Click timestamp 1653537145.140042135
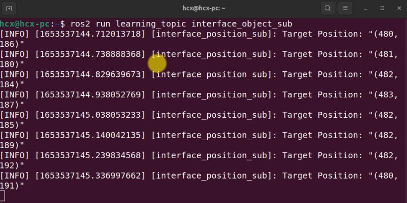 (x=90, y=135)
